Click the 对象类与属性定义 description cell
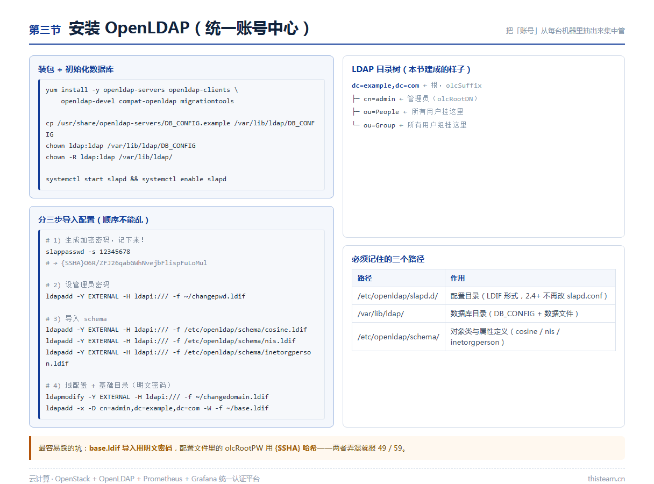654x484 pixels. coord(530,337)
